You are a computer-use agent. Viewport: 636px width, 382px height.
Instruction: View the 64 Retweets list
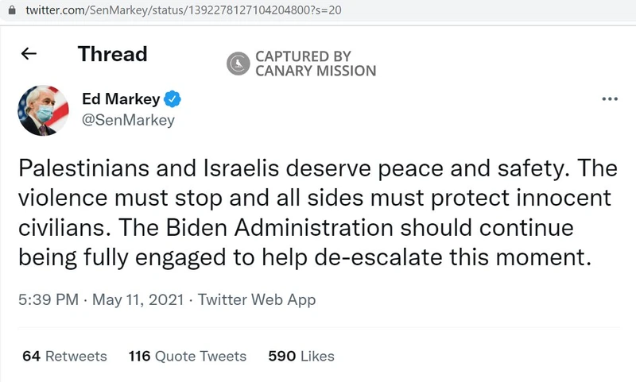click(x=64, y=356)
